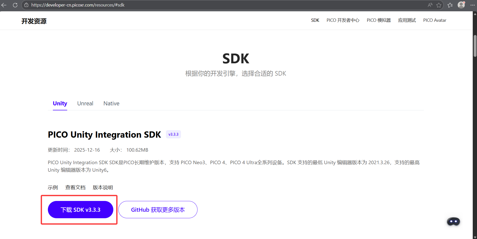The image size is (477, 239).
Task: Open the 版本说明 link
Action: coord(103,187)
